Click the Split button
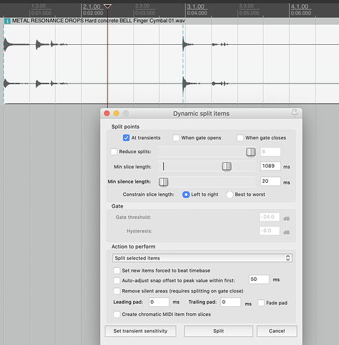This screenshot has height=345, width=339. pos(218,331)
